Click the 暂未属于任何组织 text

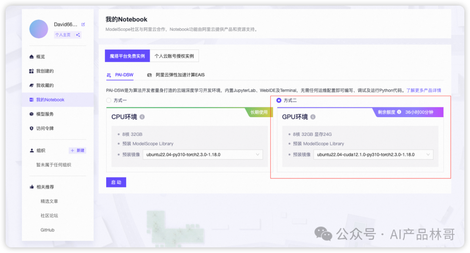tap(54, 165)
